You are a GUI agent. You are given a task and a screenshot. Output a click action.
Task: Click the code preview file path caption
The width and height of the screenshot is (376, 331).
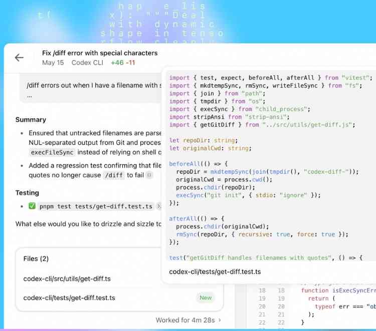pyautogui.click(x=215, y=272)
